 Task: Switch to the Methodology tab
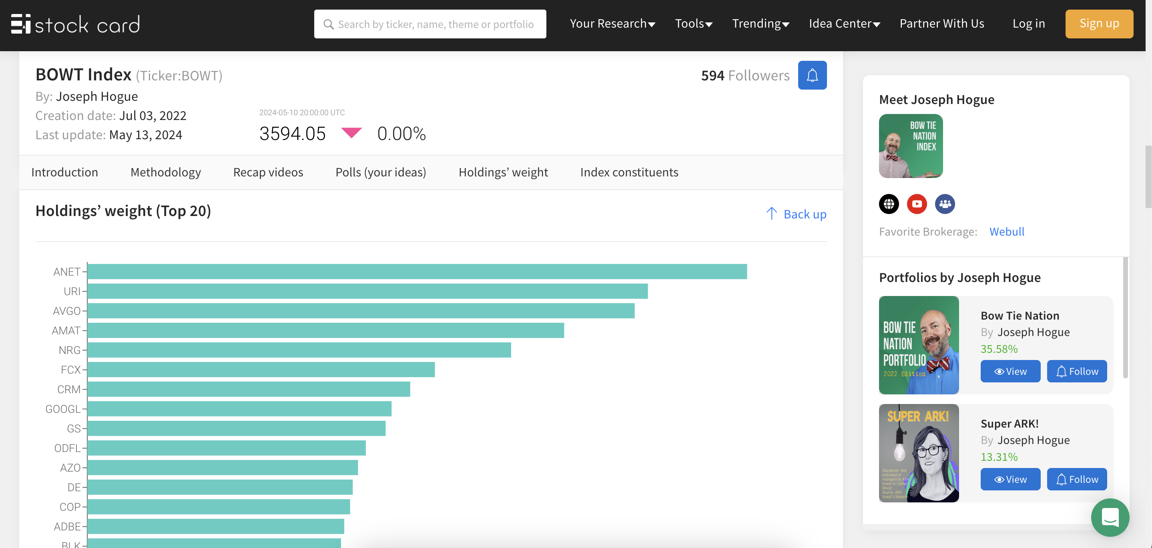click(165, 172)
